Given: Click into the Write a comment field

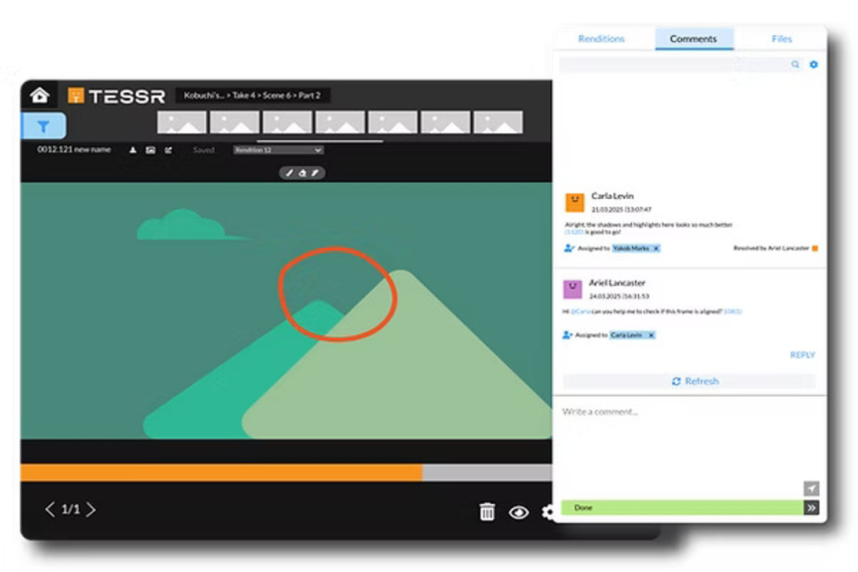Looking at the screenshot, I should coord(684,440).
